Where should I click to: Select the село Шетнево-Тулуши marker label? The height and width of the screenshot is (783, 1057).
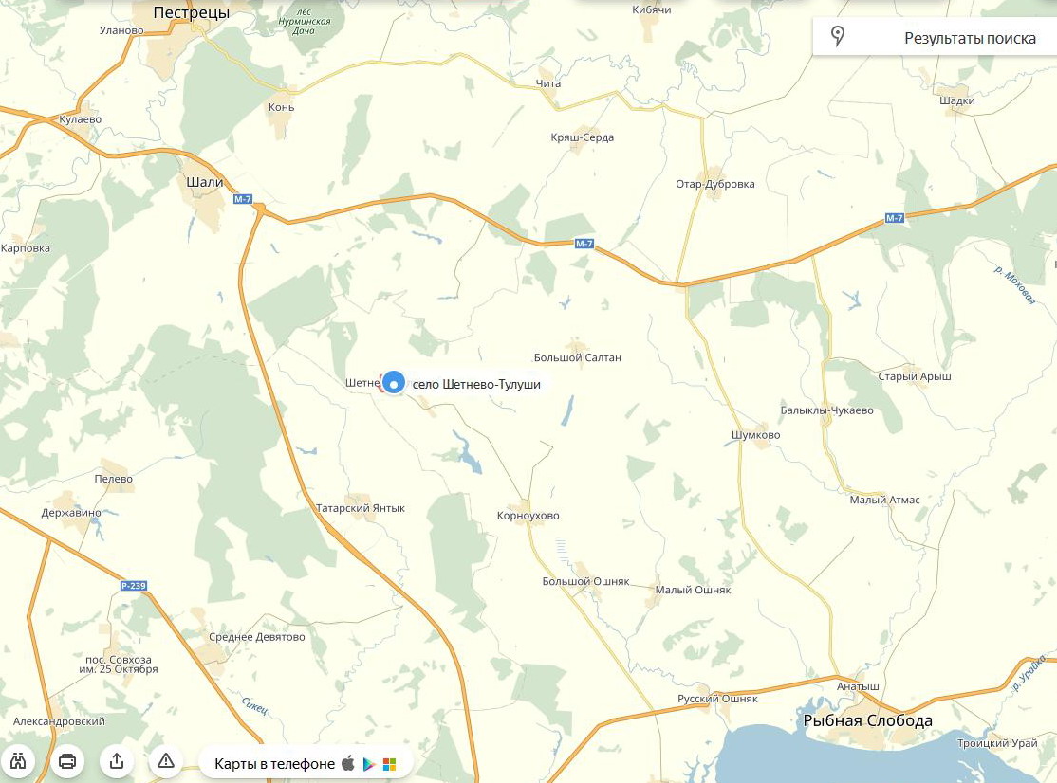coord(476,385)
